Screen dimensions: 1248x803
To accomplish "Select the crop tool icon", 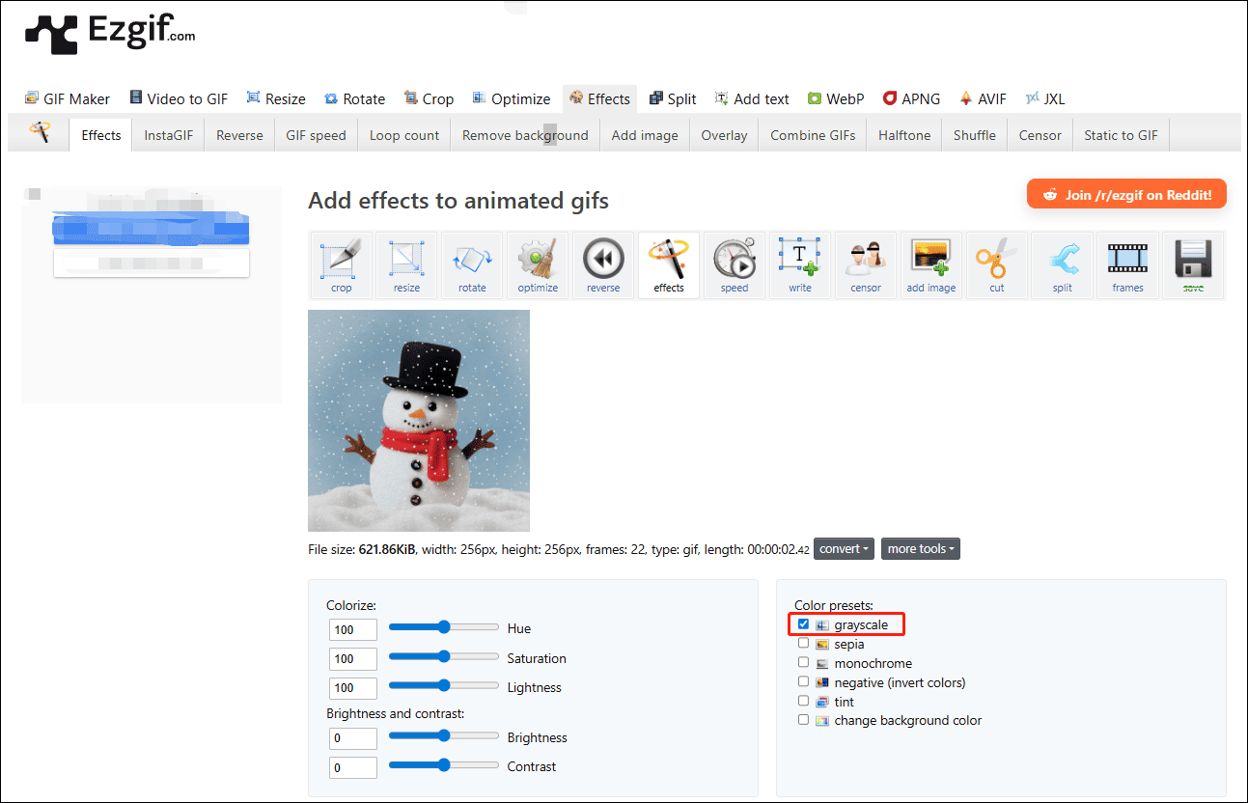I will point(342,265).
